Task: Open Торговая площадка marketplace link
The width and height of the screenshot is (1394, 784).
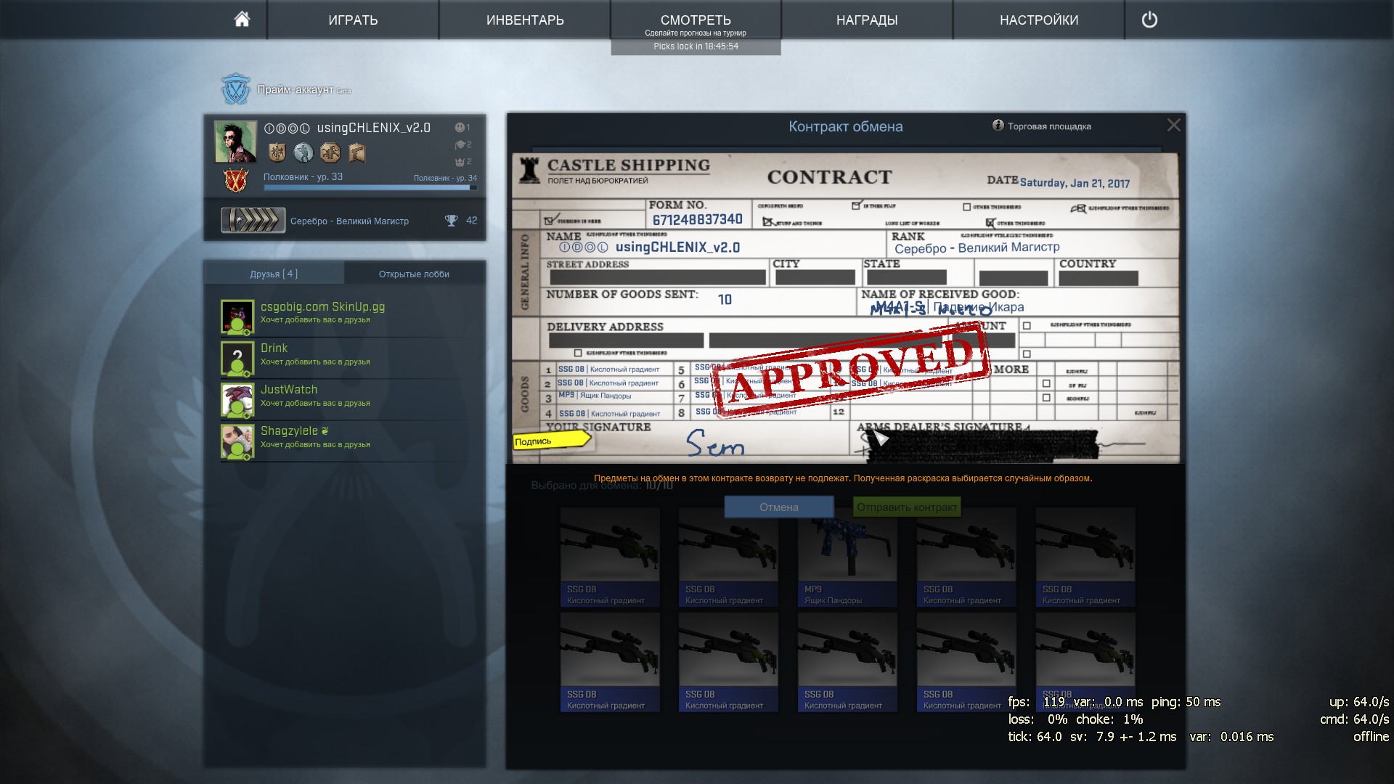Action: click(1048, 126)
